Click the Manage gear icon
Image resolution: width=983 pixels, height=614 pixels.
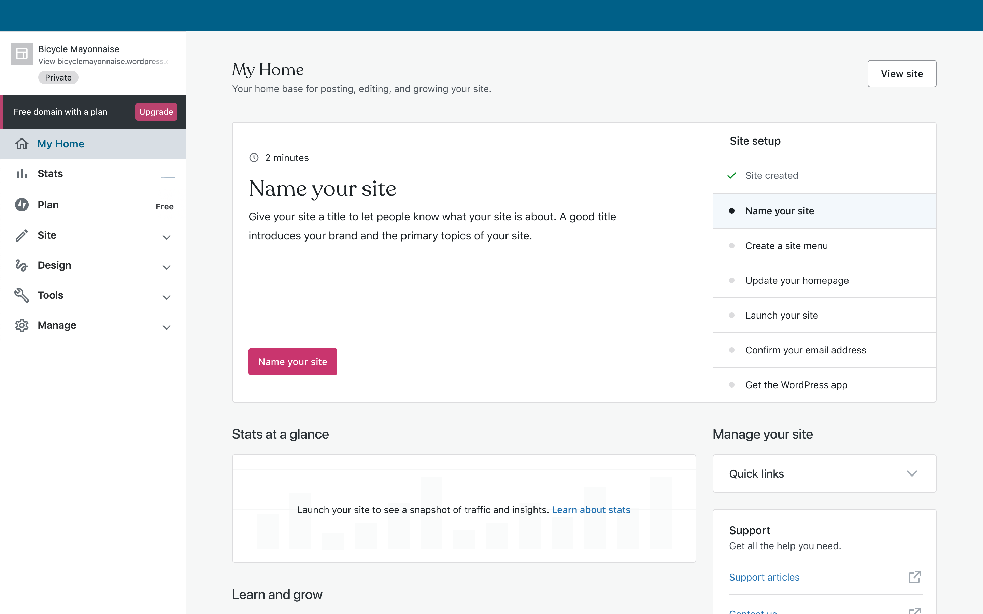(22, 325)
